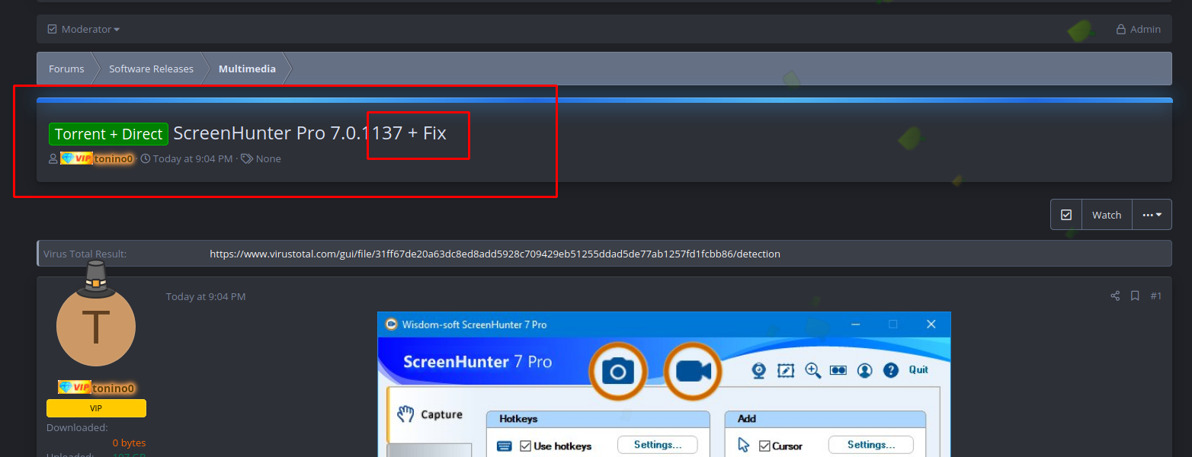This screenshot has width=1192, height=457.
Task: Click the keyboard icon beside Use hotkeys
Action: click(505, 446)
